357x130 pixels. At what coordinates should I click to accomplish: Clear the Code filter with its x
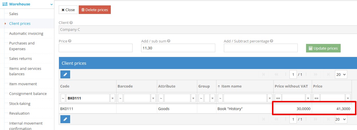113,98
